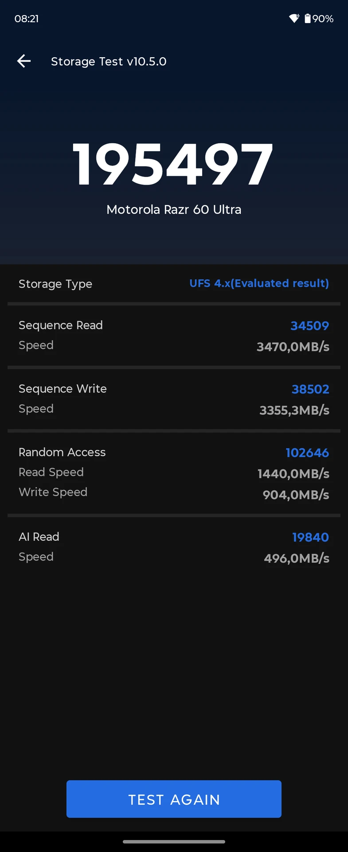The width and height of the screenshot is (348, 852).
Task: Tap the 904,0MB/s write speed value
Action: tap(296, 495)
